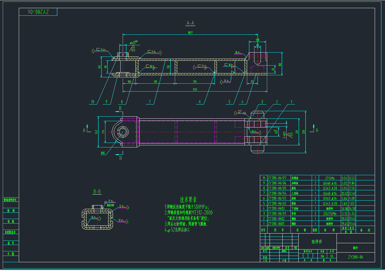The image size is (385, 271).
Task: Click the 60 vertical dimension text
Action: 273,69
